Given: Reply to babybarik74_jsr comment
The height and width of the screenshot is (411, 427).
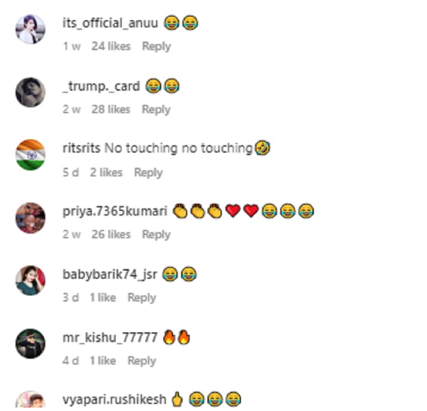Looking at the screenshot, I should click(x=142, y=298).
